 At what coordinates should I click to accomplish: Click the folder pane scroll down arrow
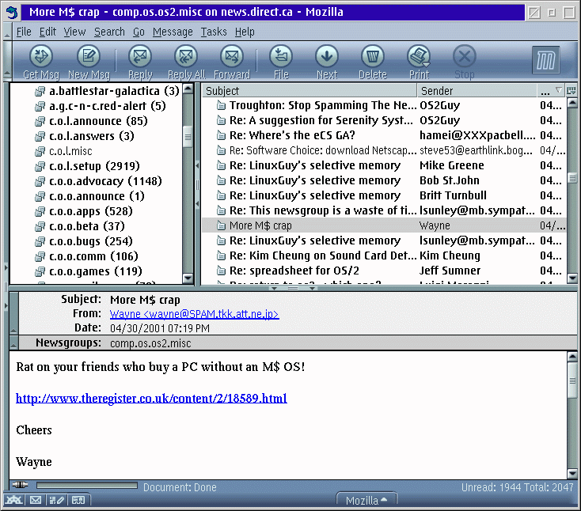(x=188, y=278)
